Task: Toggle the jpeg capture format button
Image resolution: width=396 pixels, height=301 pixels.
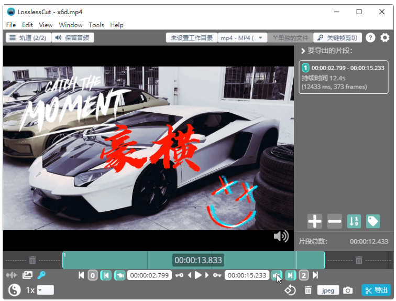Action: click(328, 290)
